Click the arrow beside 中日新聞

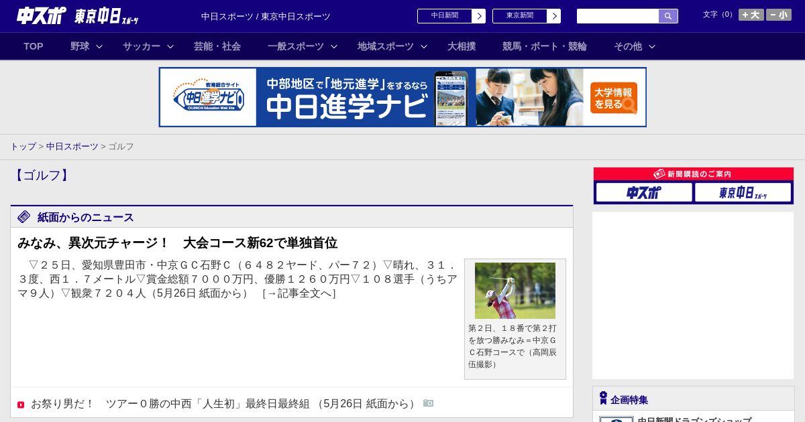click(x=479, y=16)
